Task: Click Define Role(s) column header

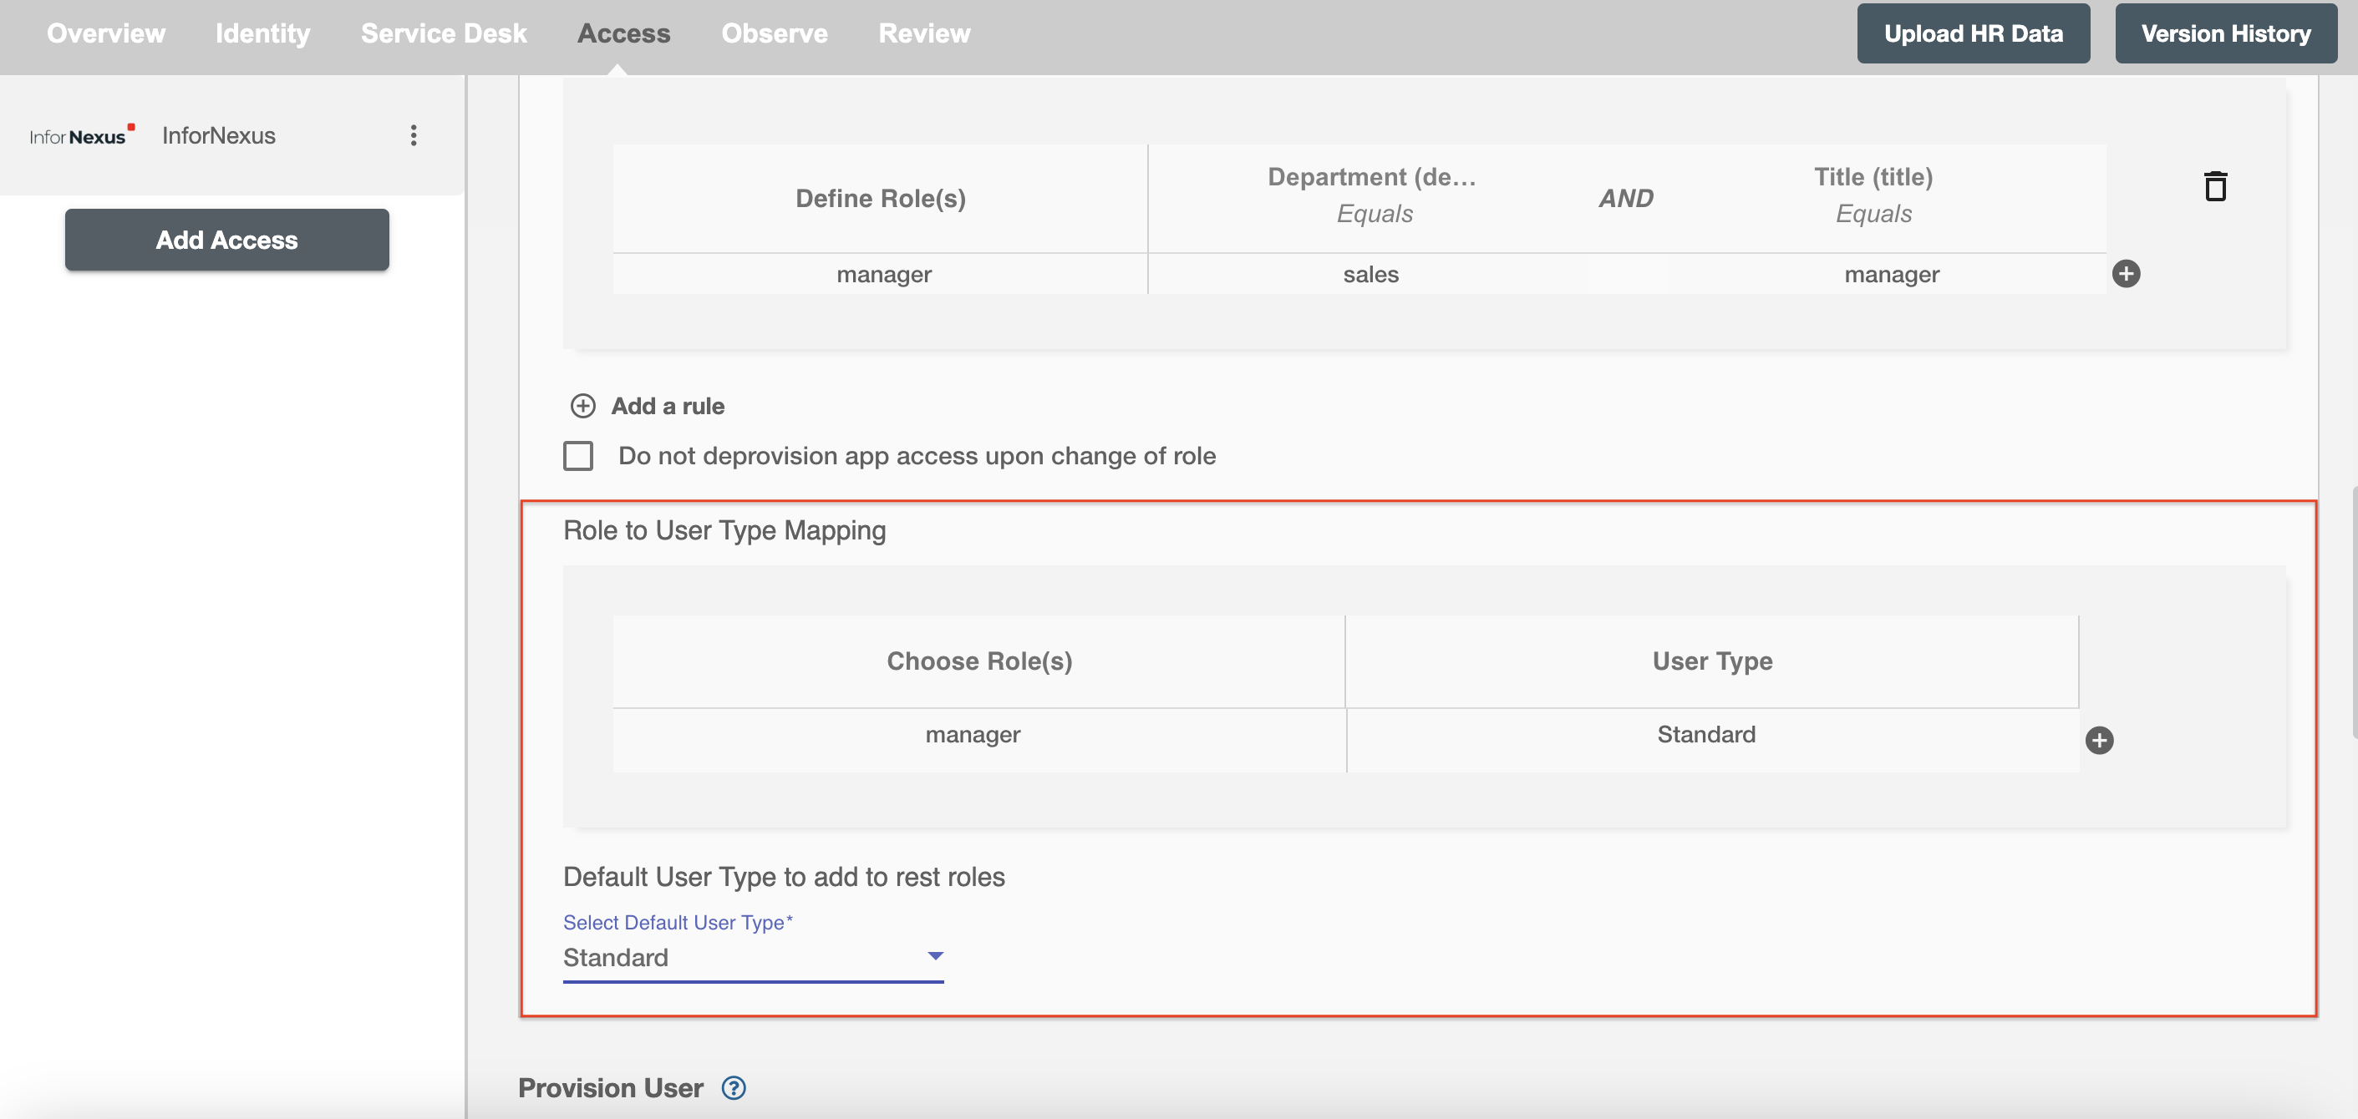Action: tap(880, 198)
